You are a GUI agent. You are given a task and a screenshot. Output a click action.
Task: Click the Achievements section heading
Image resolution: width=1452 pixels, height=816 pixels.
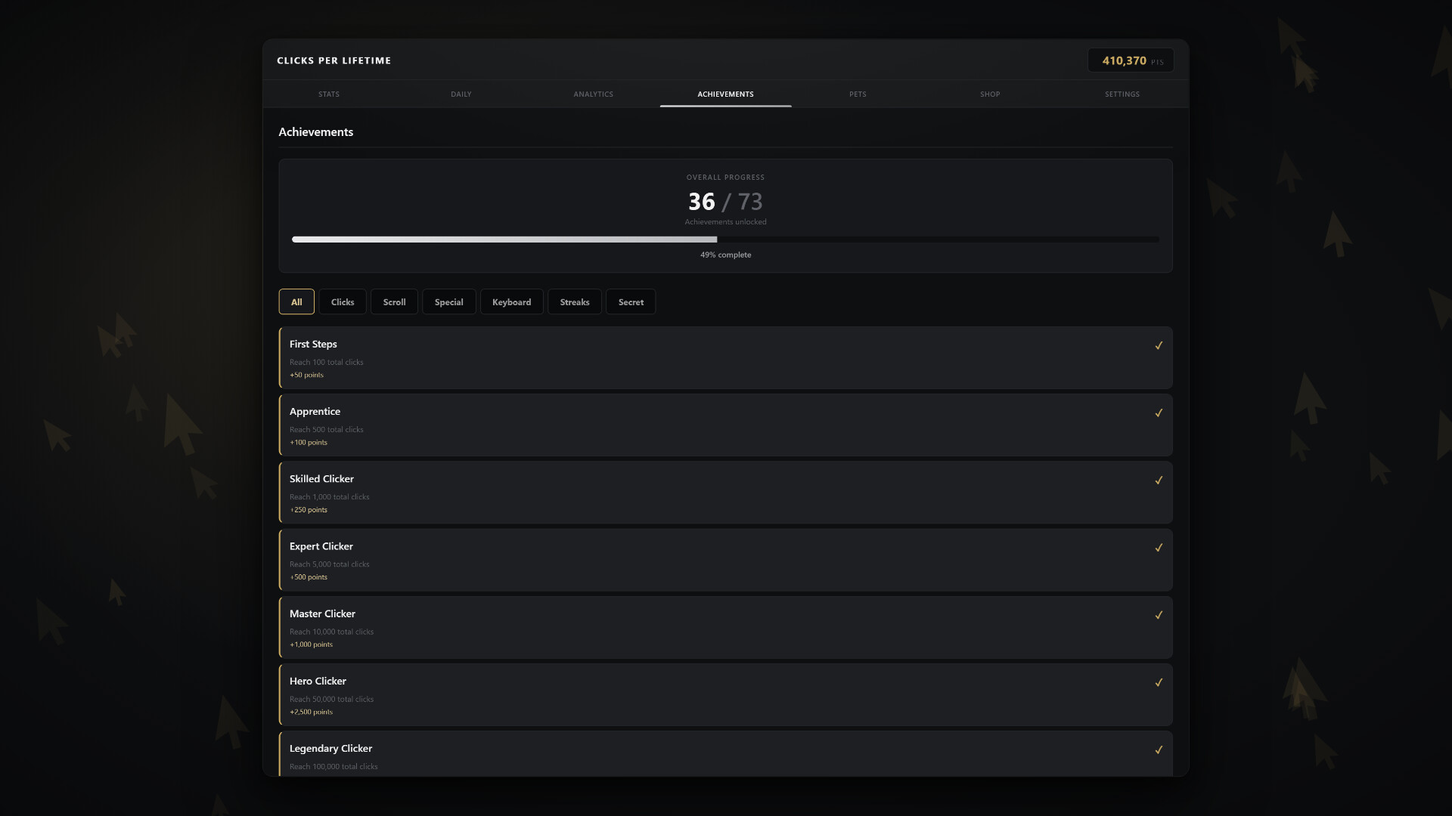pos(315,131)
